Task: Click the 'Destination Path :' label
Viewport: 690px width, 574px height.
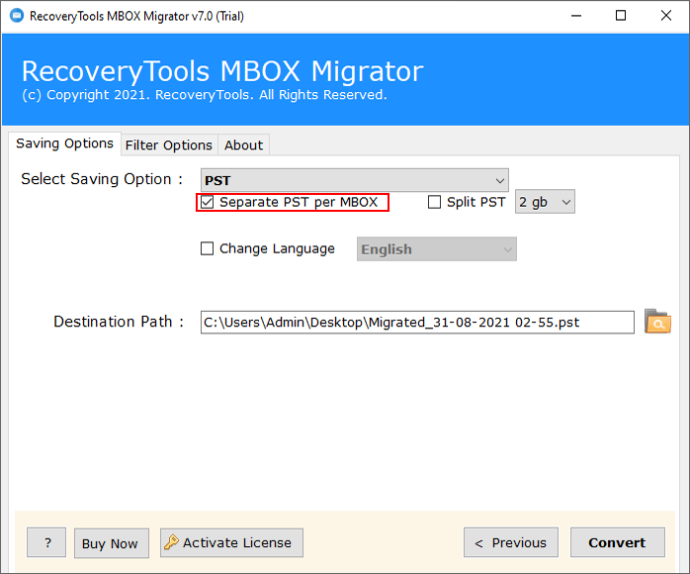Action: (x=119, y=322)
